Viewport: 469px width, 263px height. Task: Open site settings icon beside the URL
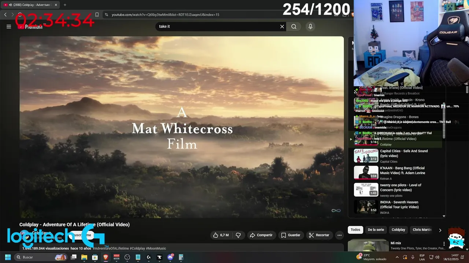[x=106, y=15]
